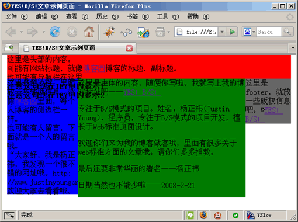298x222 pixels.
Task: Click the Greasemonkey monkey status icon
Action: pos(218,216)
